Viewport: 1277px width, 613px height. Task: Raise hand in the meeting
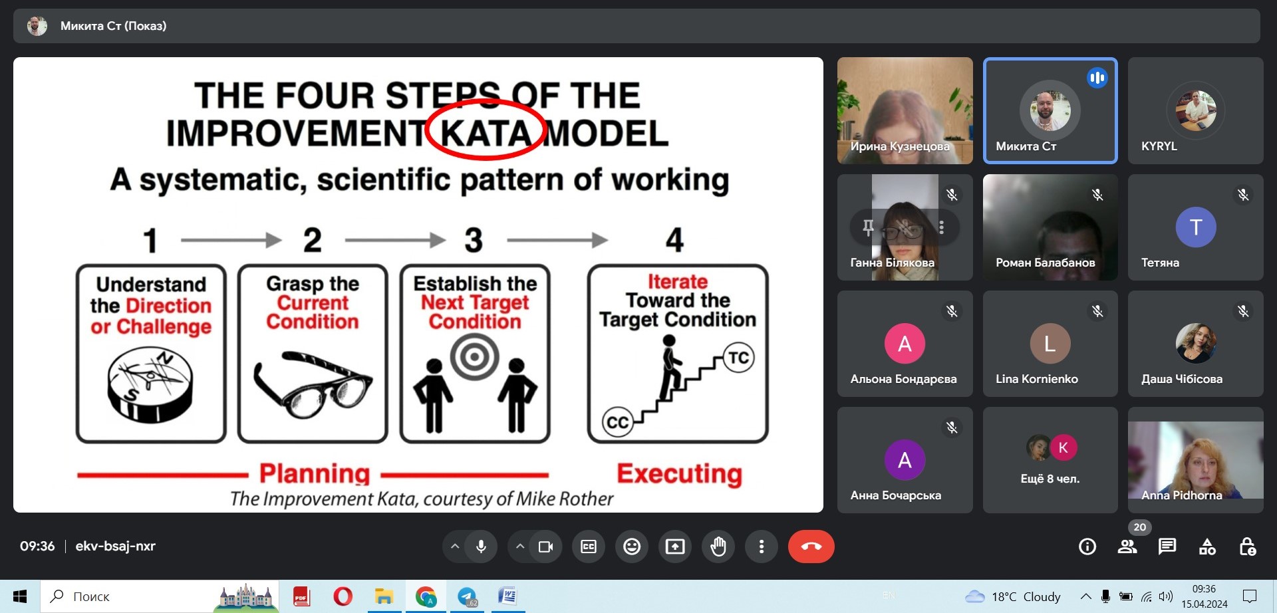(x=718, y=547)
